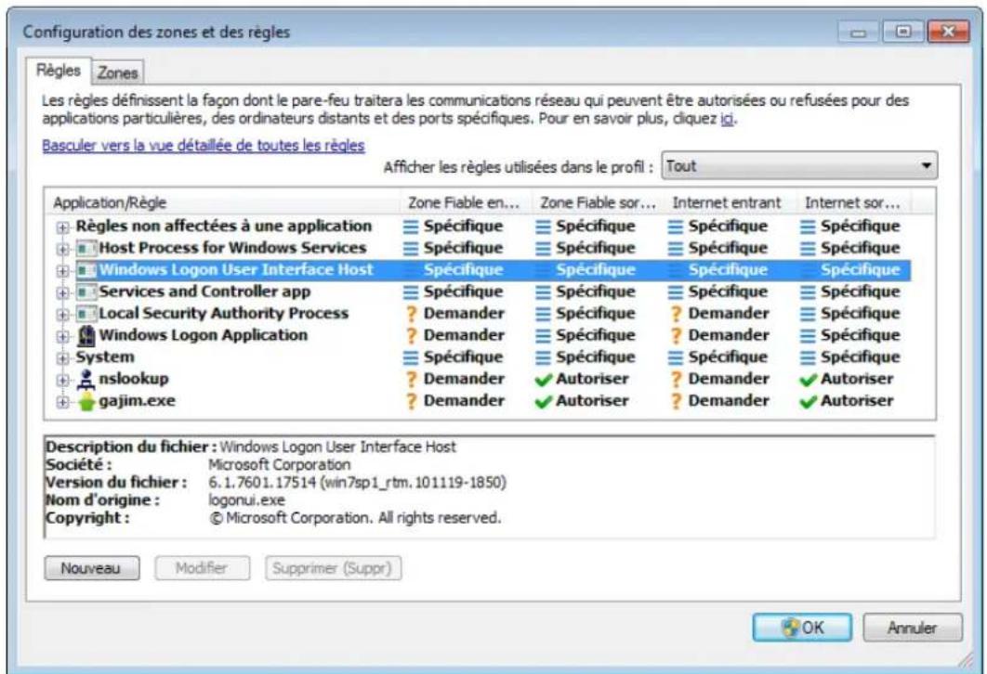Click Spécifique list icon in Local Security Internet sortant
987x674 pixels.
[808, 314]
